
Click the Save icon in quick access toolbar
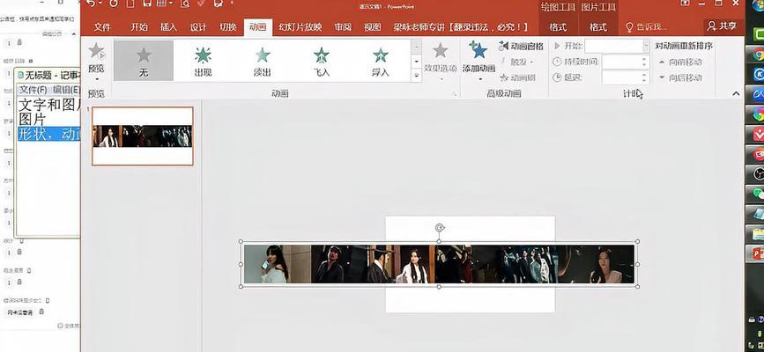[146, 3]
